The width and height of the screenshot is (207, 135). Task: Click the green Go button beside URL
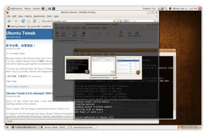[x=121, y=21]
